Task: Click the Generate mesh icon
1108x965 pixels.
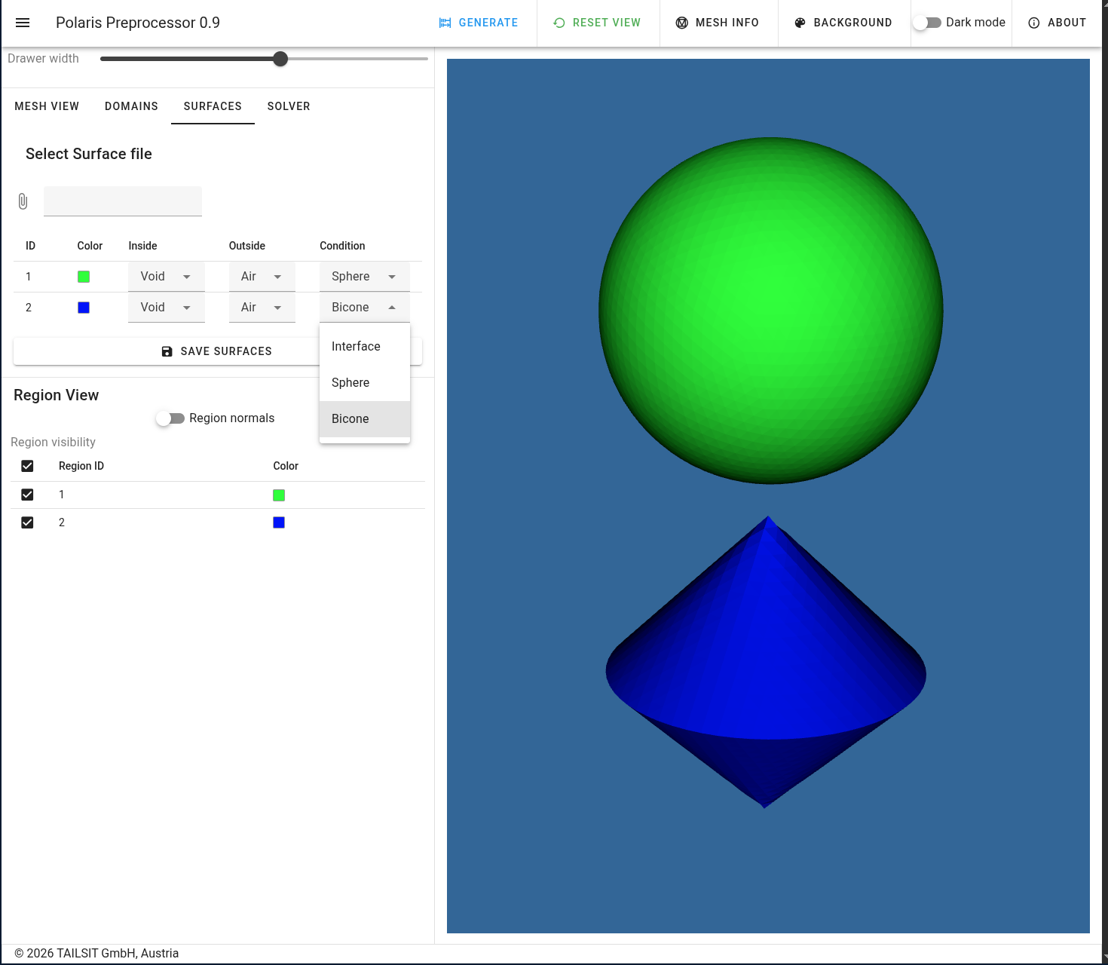Action: point(445,23)
